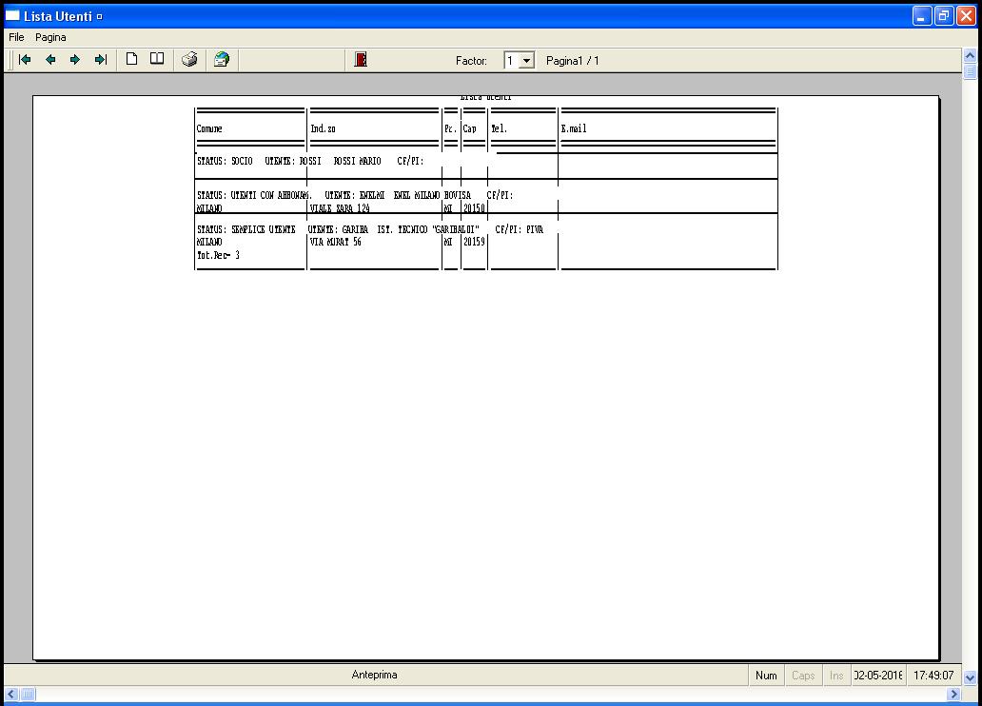Screen dimensions: 982x706
Task: Click the vertical scrollbar thumb
Action: coord(970,71)
